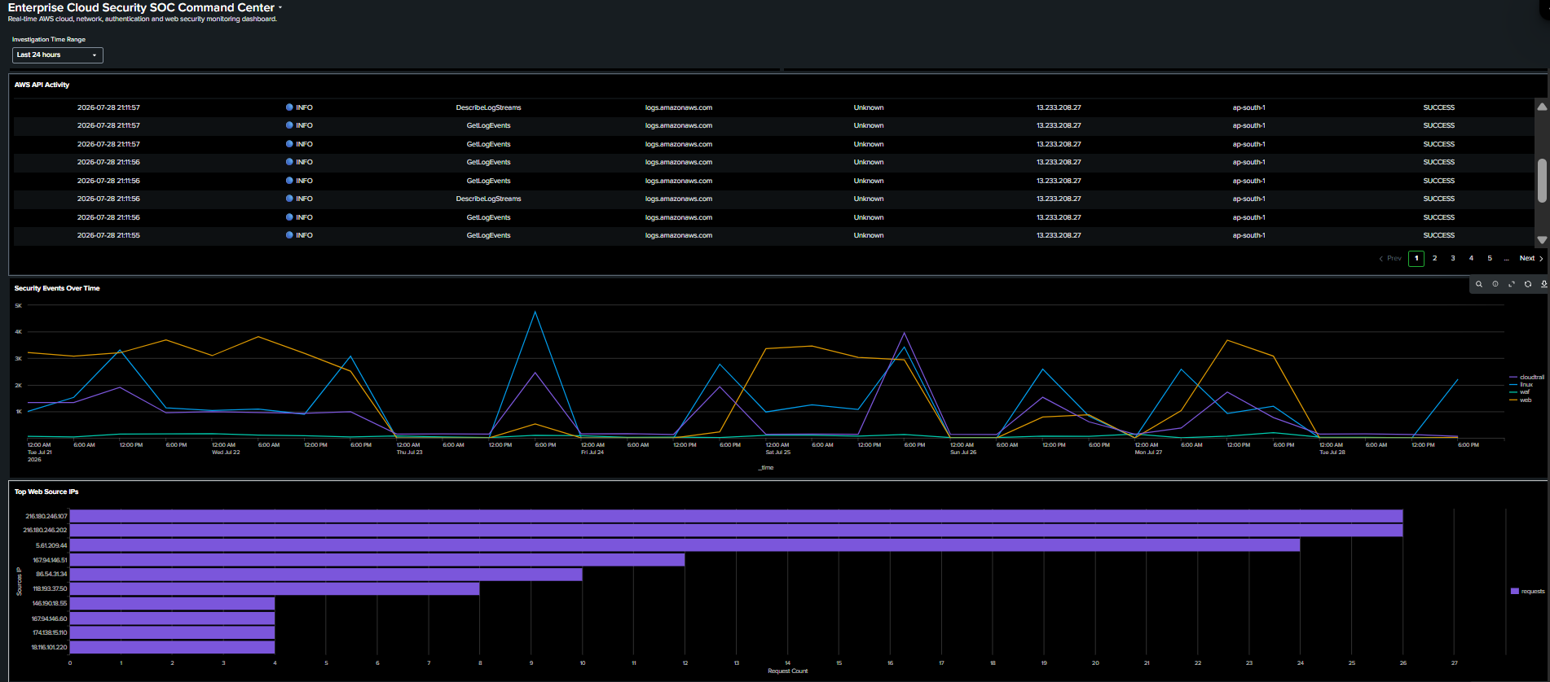
Task: Click ap-south-1 in the 21:11:55 row
Action: tap(1248, 235)
